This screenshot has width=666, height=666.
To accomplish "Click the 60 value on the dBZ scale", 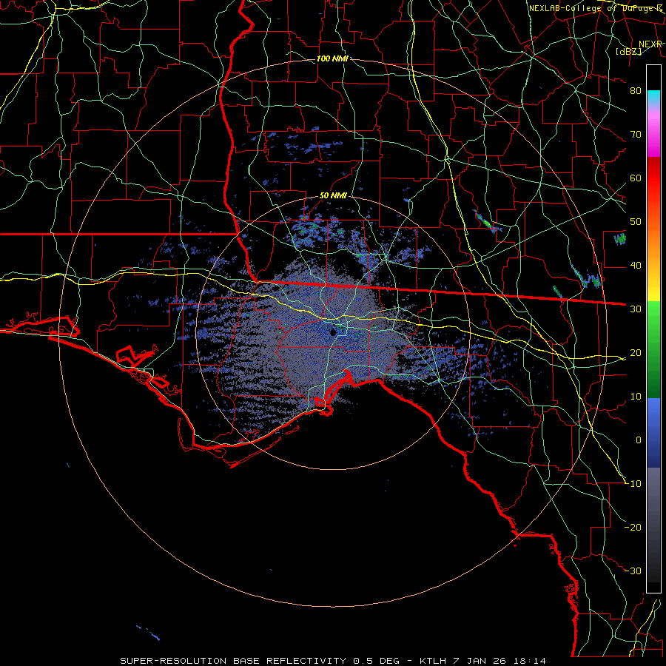I will (x=636, y=178).
